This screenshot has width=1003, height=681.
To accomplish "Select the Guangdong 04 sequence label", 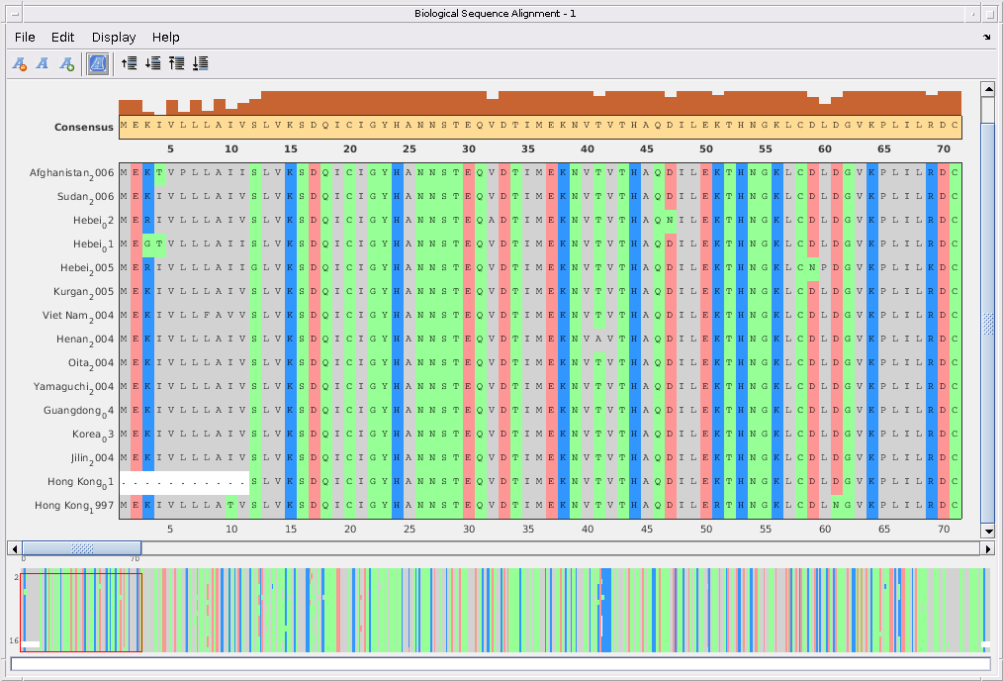I will [x=79, y=410].
